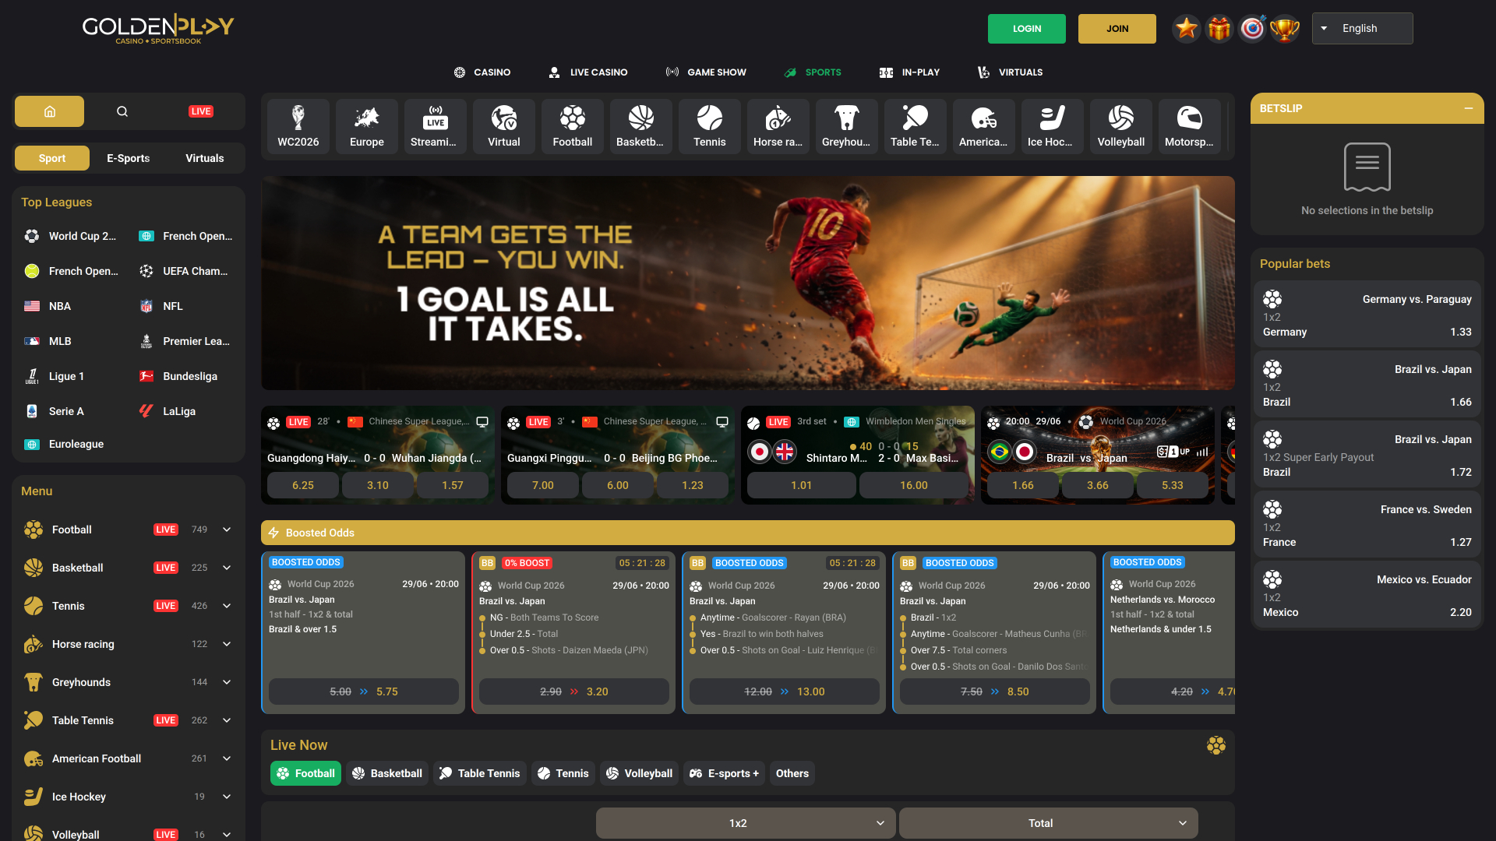The image size is (1496, 841).
Task: Minimize the betslip with the dash icon
Action: tap(1468, 108)
